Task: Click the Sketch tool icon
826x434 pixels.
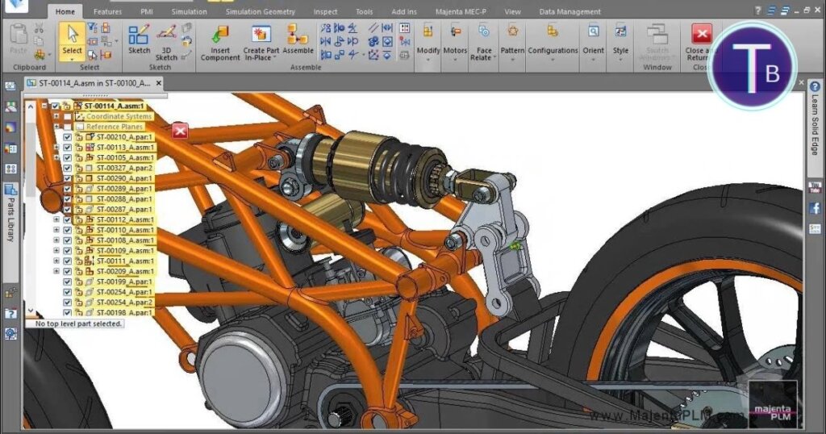Action: 139,37
